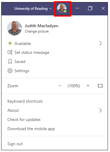
Task: Expand the Available status submenu arrow
Action: pos(101,43)
